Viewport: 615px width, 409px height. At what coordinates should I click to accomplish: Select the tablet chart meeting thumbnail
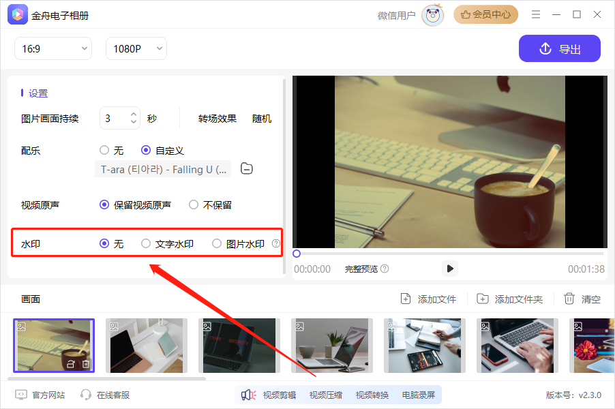tap(424, 346)
